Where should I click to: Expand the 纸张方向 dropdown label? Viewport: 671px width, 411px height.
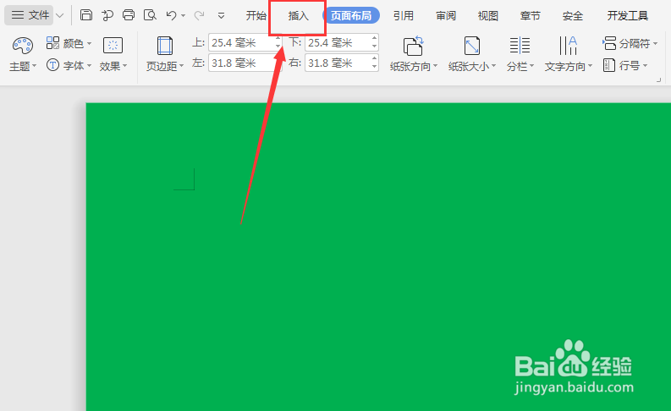414,67
